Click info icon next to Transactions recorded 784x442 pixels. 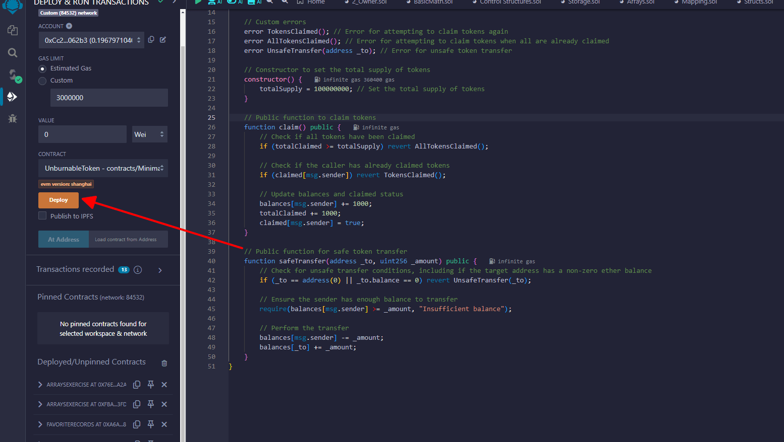138,270
